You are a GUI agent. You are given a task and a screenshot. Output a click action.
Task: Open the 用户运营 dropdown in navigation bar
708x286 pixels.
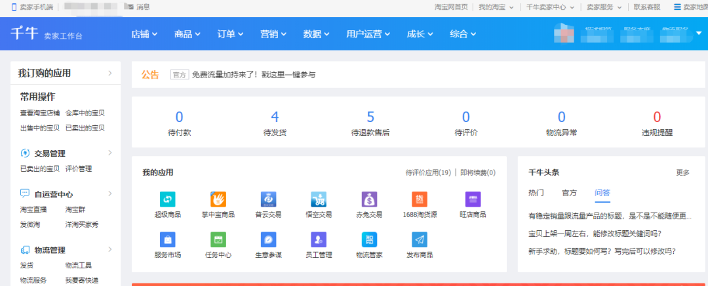coord(368,34)
